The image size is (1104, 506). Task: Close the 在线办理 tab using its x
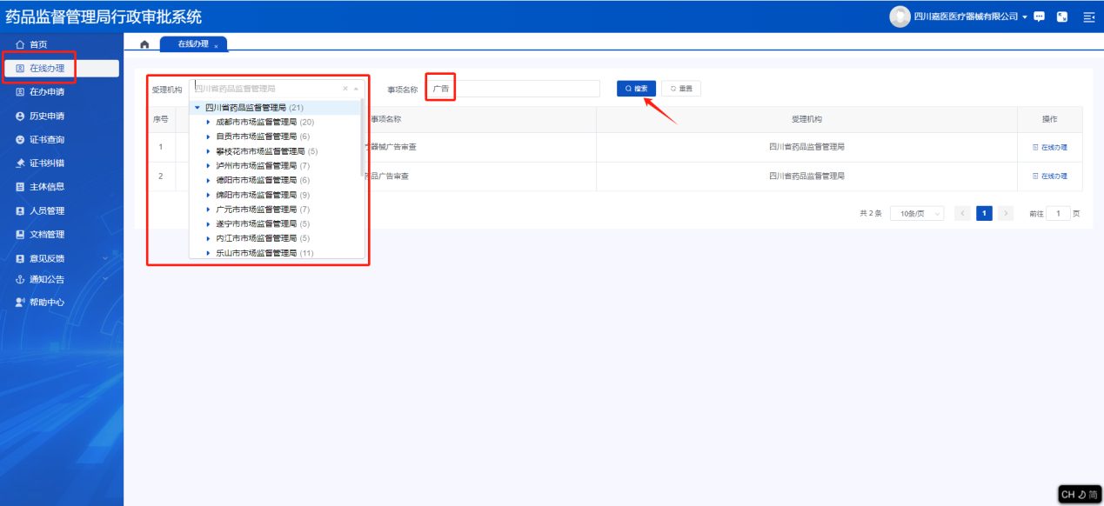(216, 46)
